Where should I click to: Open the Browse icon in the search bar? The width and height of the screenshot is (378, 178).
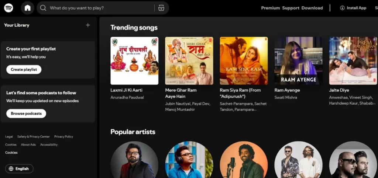pos(161,8)
